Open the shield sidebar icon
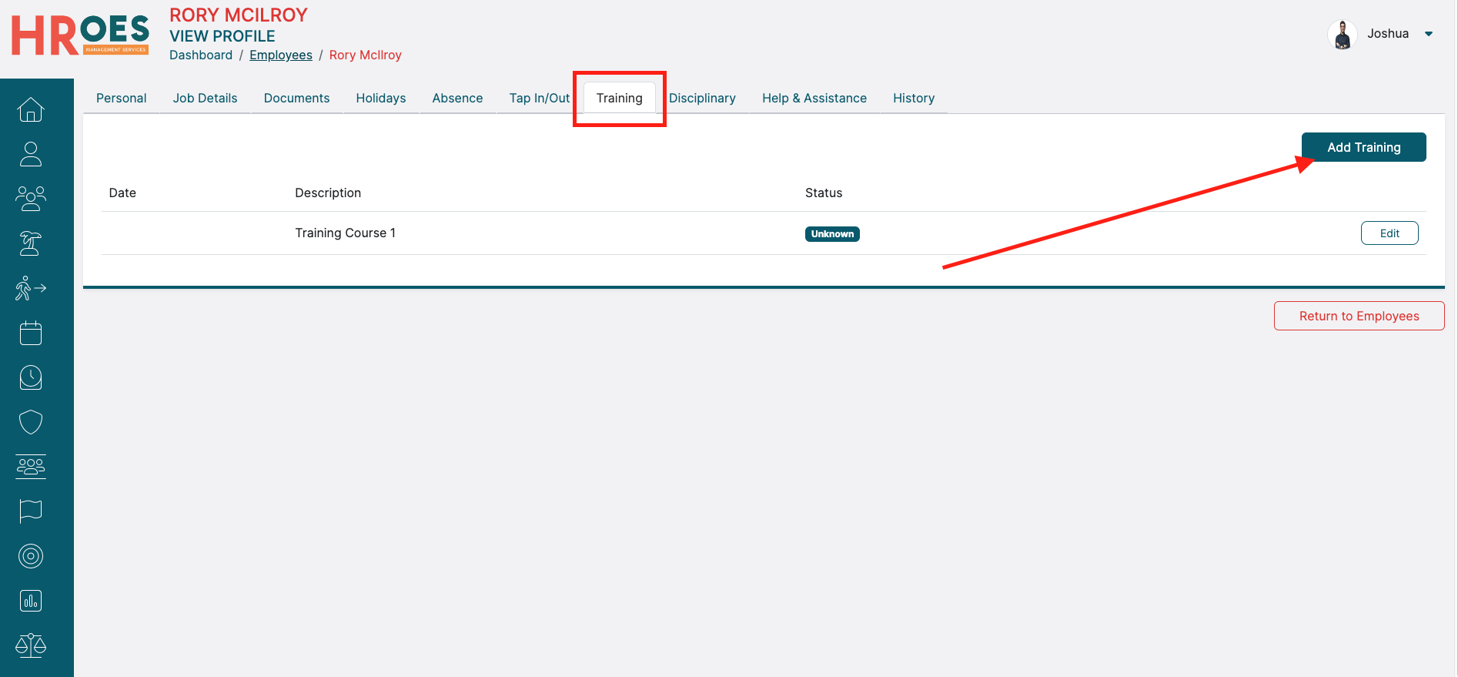Screen dimensions: 1458x677 pos(31,422)
